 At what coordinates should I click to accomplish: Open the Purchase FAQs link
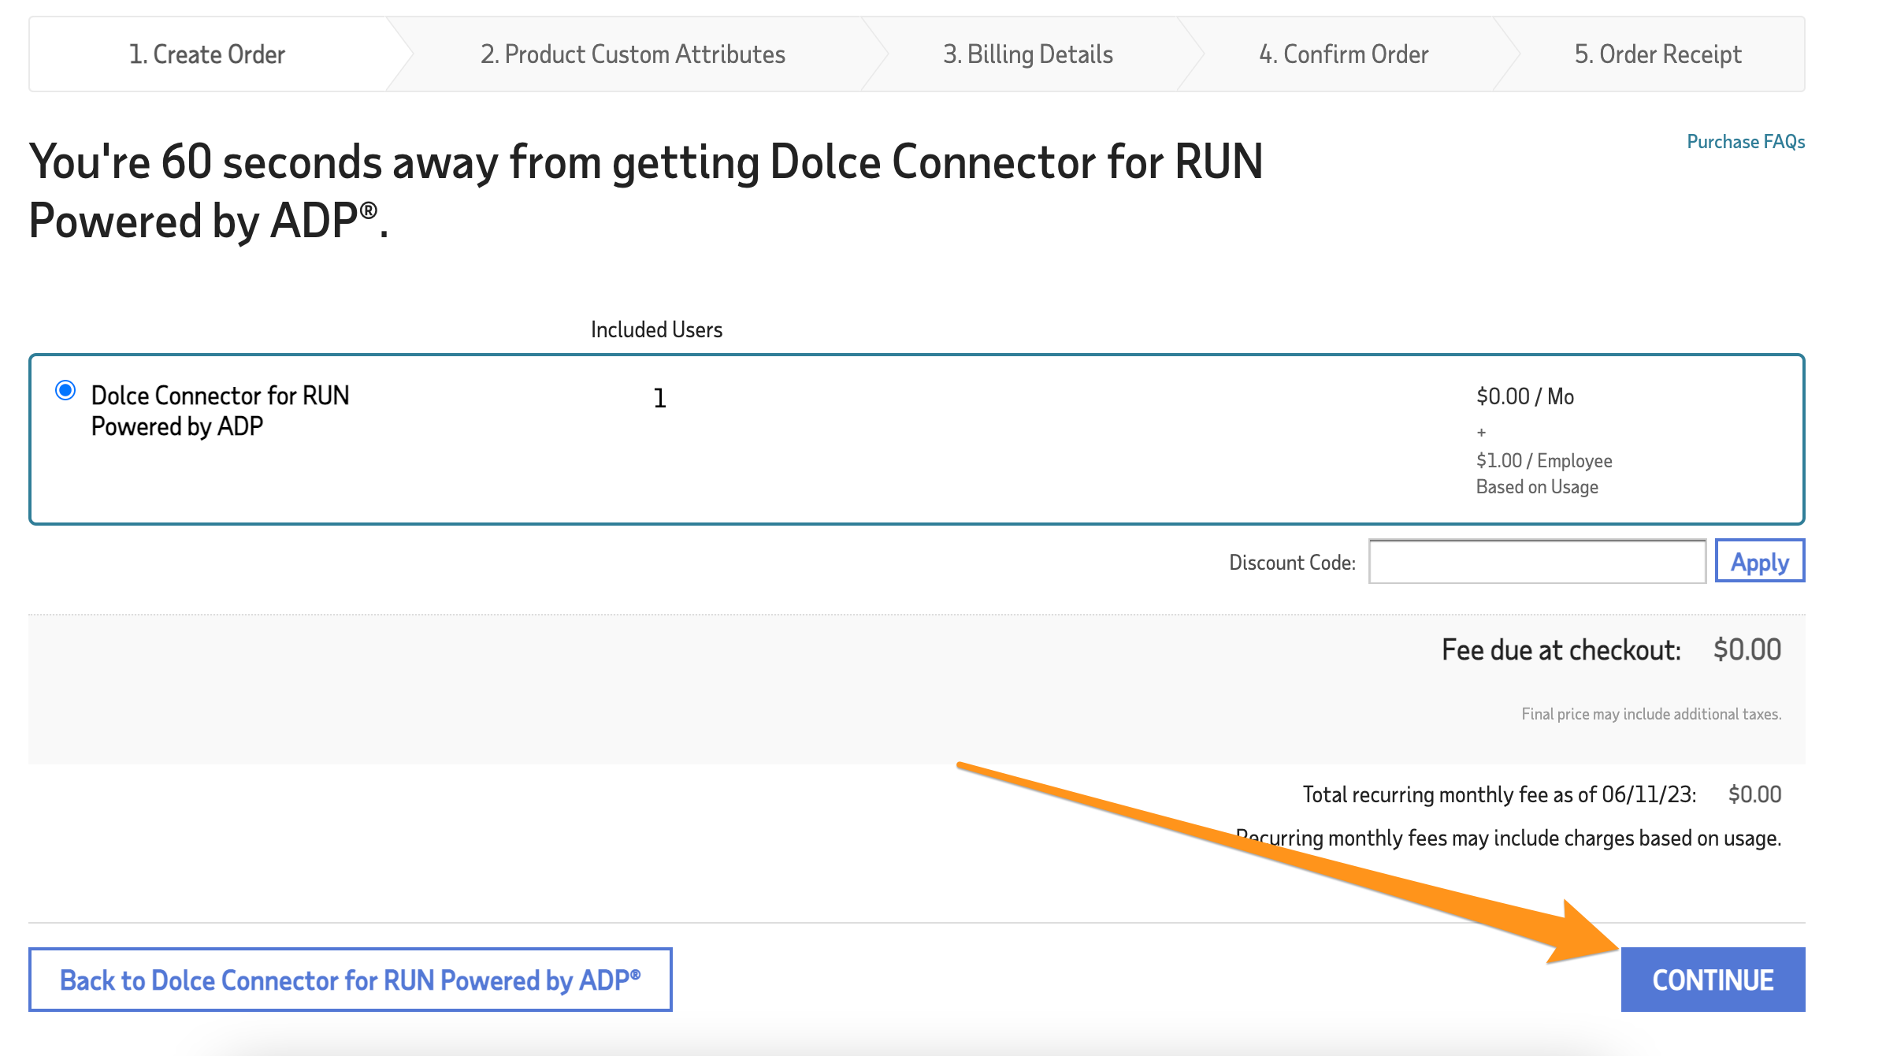pos(1745,142)
